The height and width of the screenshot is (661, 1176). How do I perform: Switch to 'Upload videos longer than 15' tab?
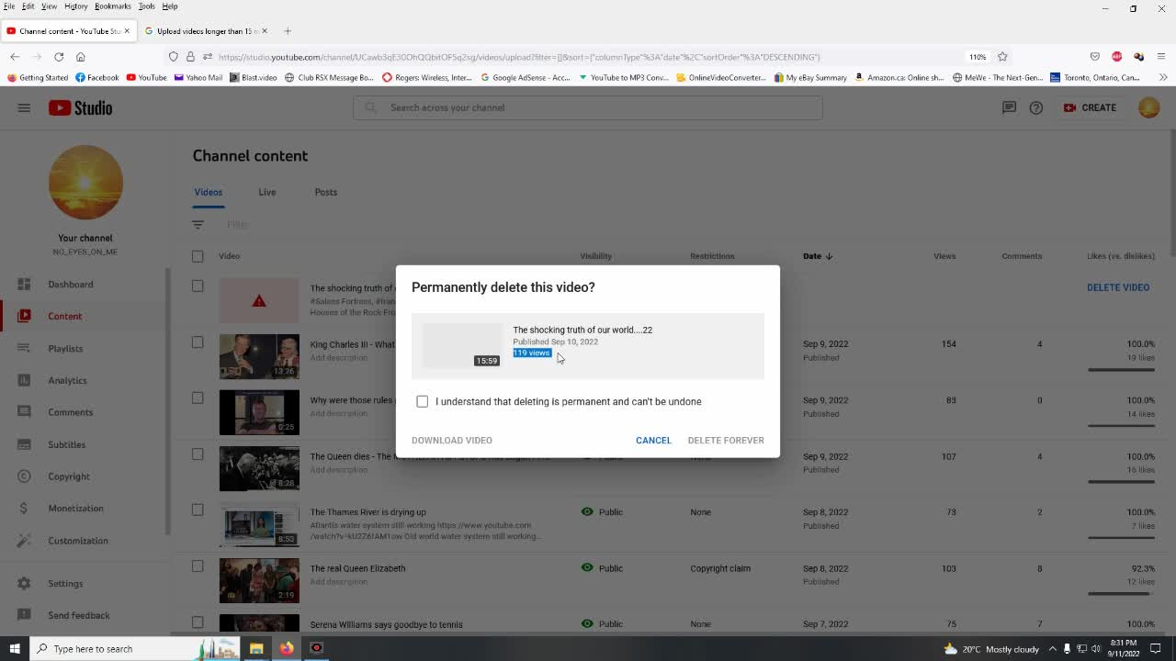pyautogui.click(x=206, y=31)
